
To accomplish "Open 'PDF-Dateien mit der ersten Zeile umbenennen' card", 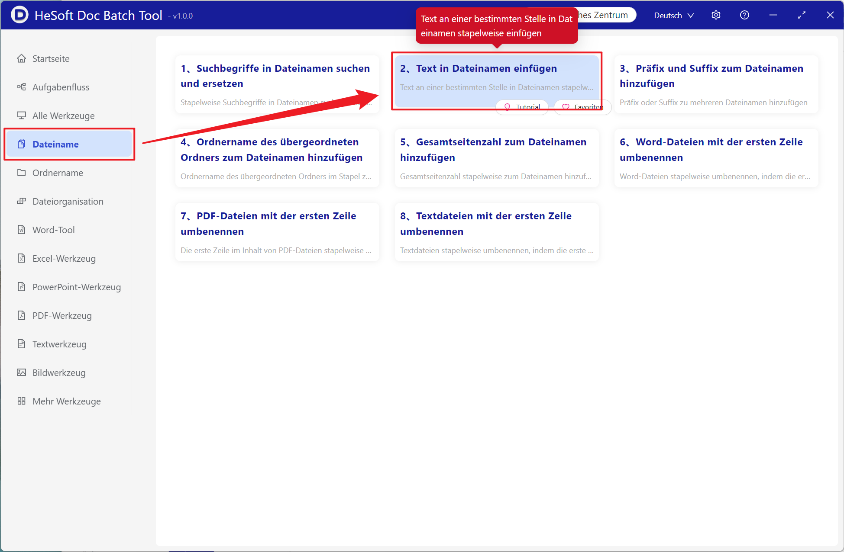I will point(277,232).
